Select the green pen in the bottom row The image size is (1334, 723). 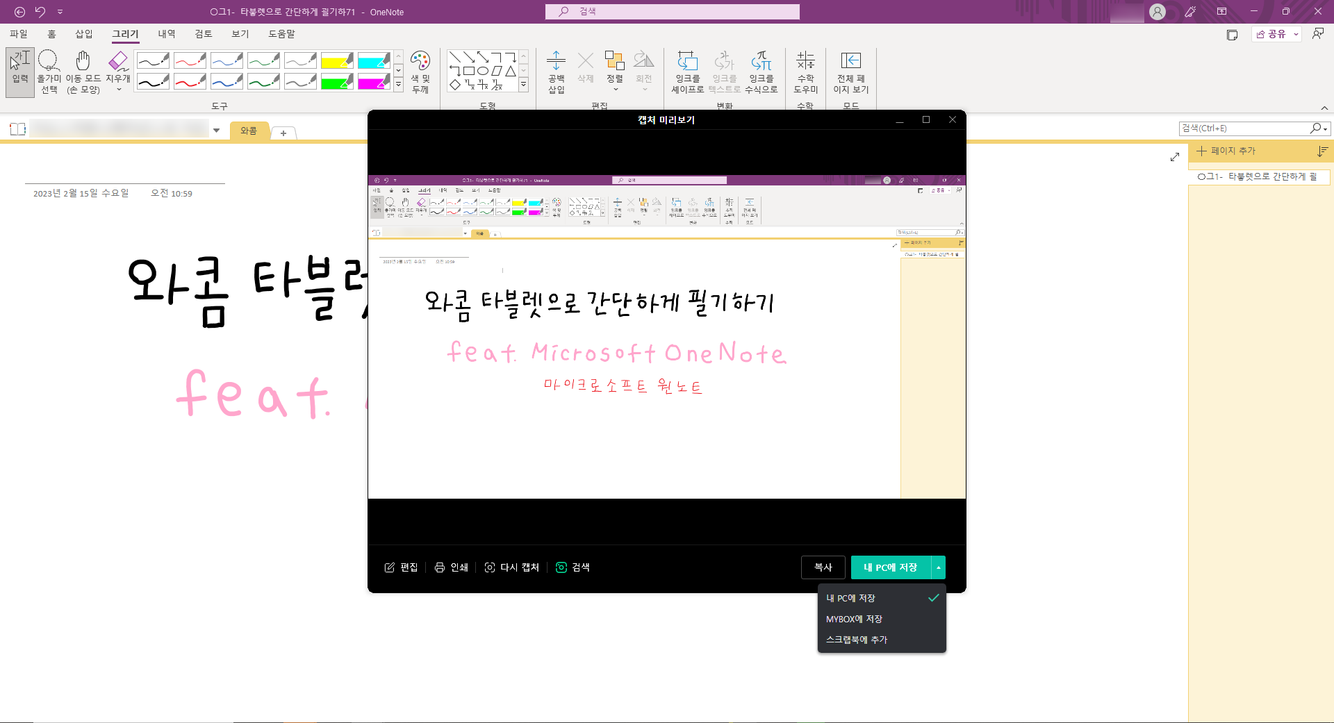(x=263, y=82)
